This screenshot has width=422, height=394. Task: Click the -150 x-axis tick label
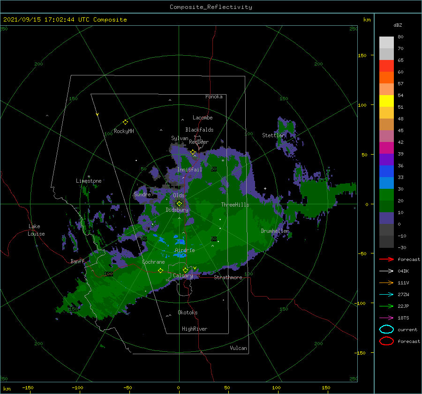(28, 387)
